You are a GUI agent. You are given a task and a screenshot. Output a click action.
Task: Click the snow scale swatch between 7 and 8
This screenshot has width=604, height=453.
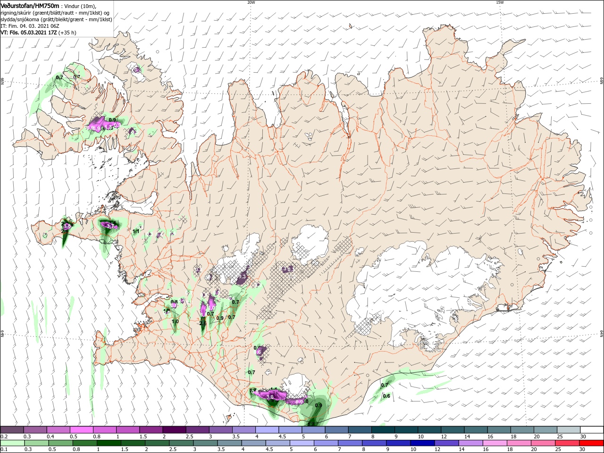pos(359,430)
